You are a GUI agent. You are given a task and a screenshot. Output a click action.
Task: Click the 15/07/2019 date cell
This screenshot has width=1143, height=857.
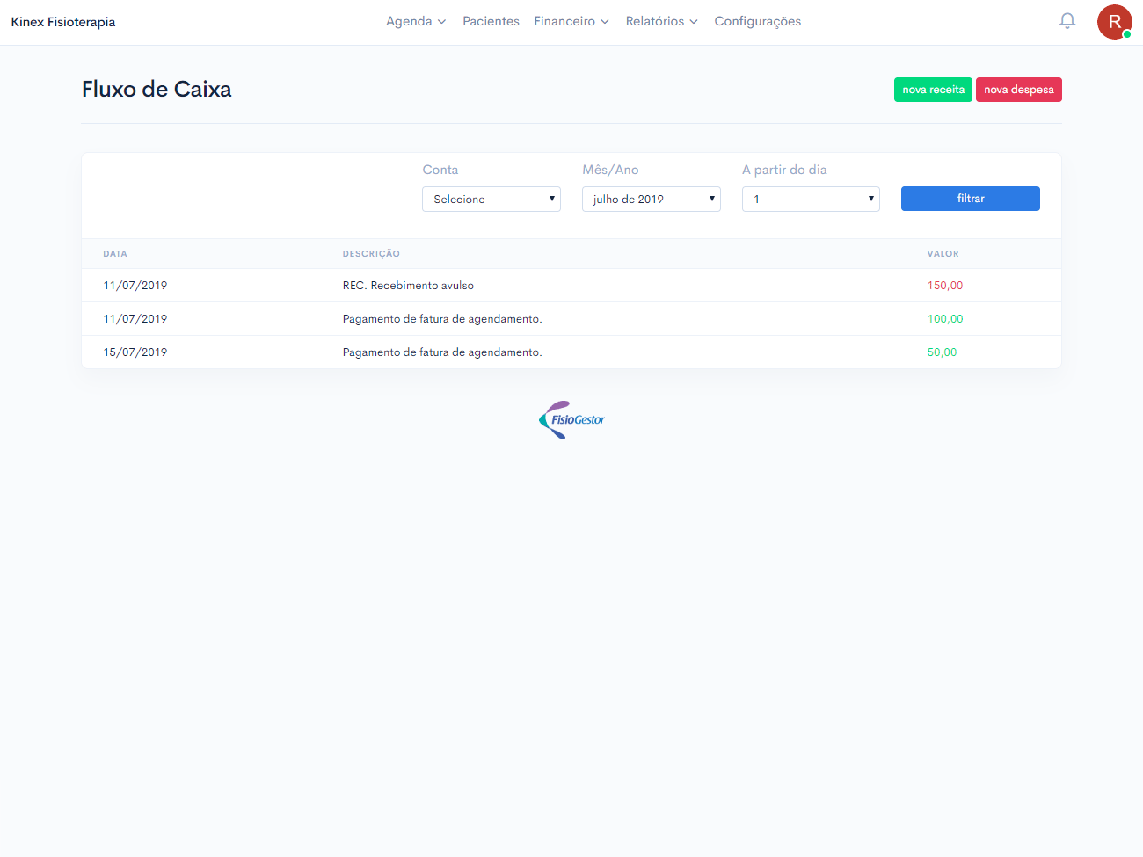tap(135, 352)
